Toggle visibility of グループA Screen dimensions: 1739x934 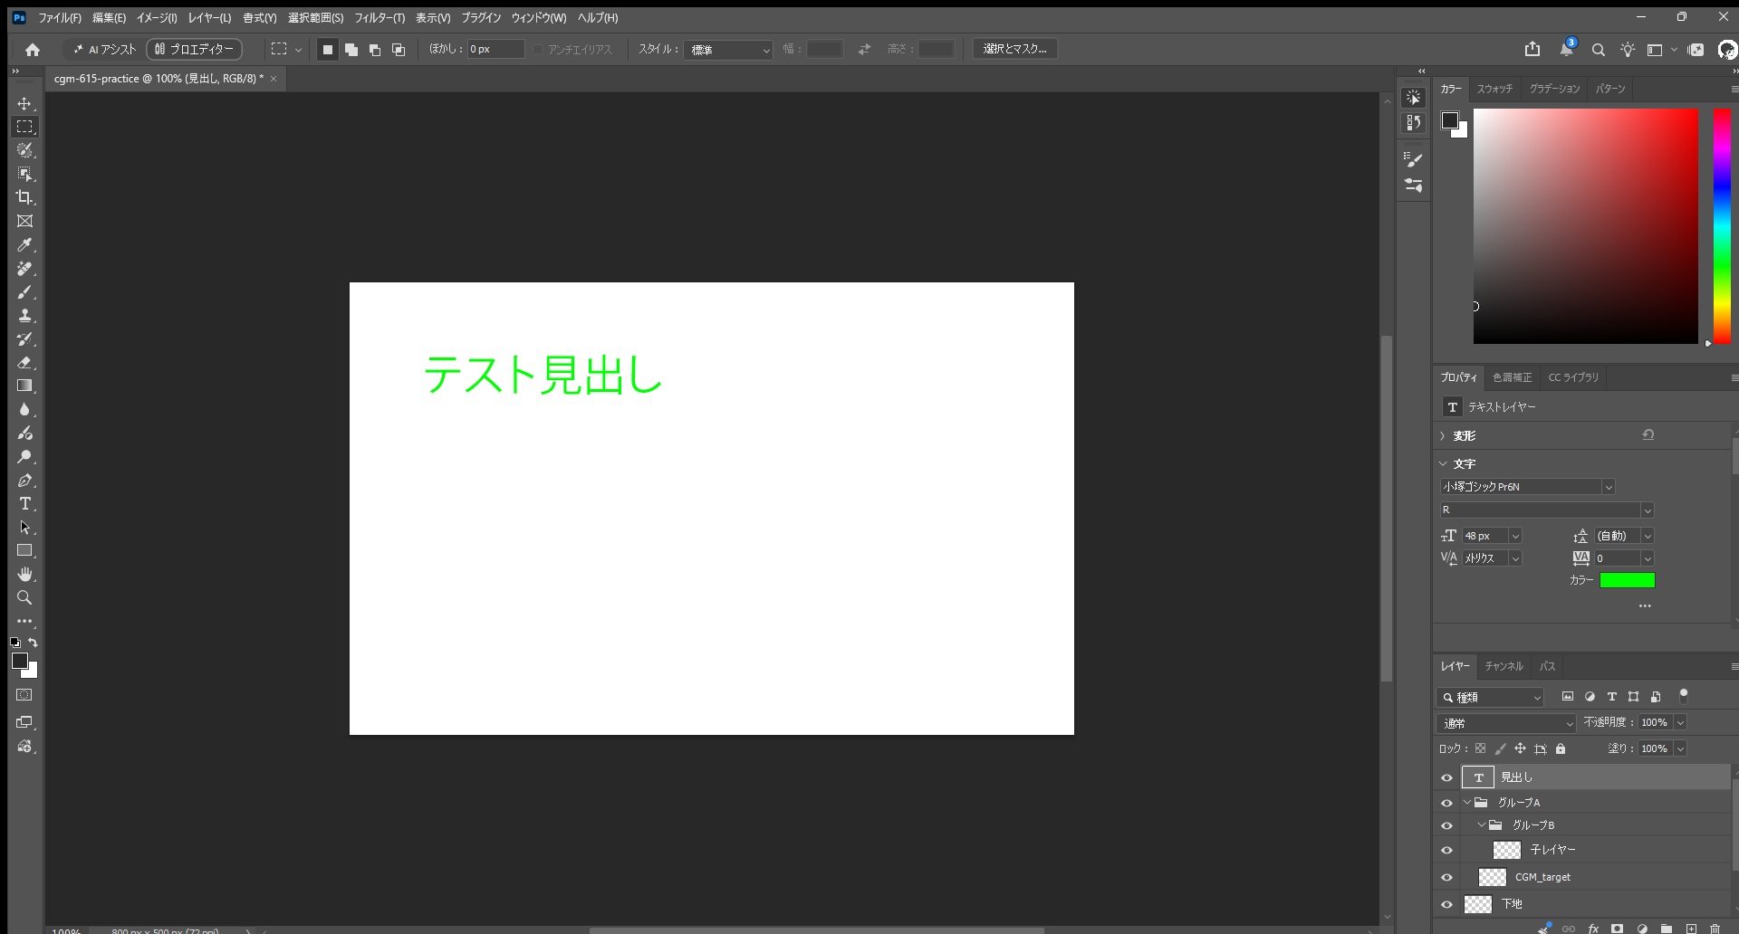click(1446, 803)
